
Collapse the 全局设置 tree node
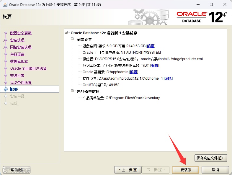72,39
